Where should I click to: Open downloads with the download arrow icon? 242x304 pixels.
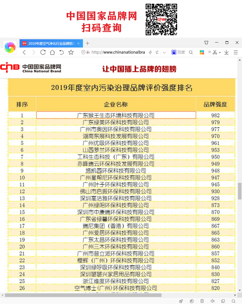227,52
